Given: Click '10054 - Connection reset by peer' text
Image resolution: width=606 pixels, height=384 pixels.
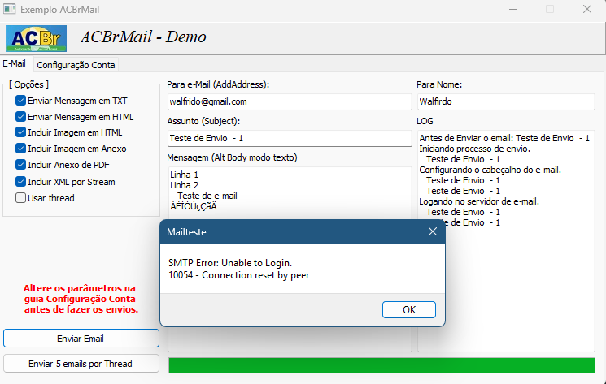Looking at the screenshot, I should (239, 275).
